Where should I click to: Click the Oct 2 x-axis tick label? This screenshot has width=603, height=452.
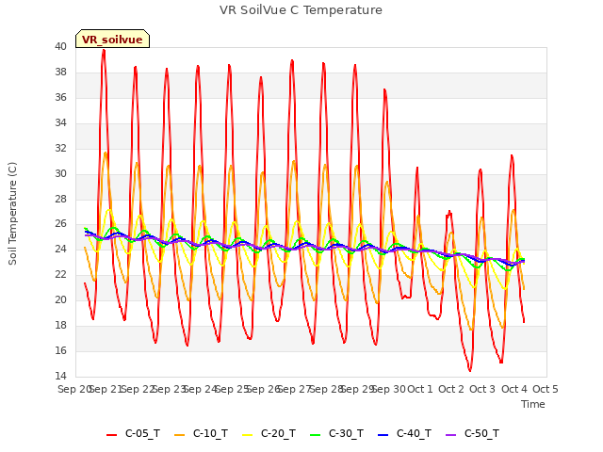(x=451, y=389)
